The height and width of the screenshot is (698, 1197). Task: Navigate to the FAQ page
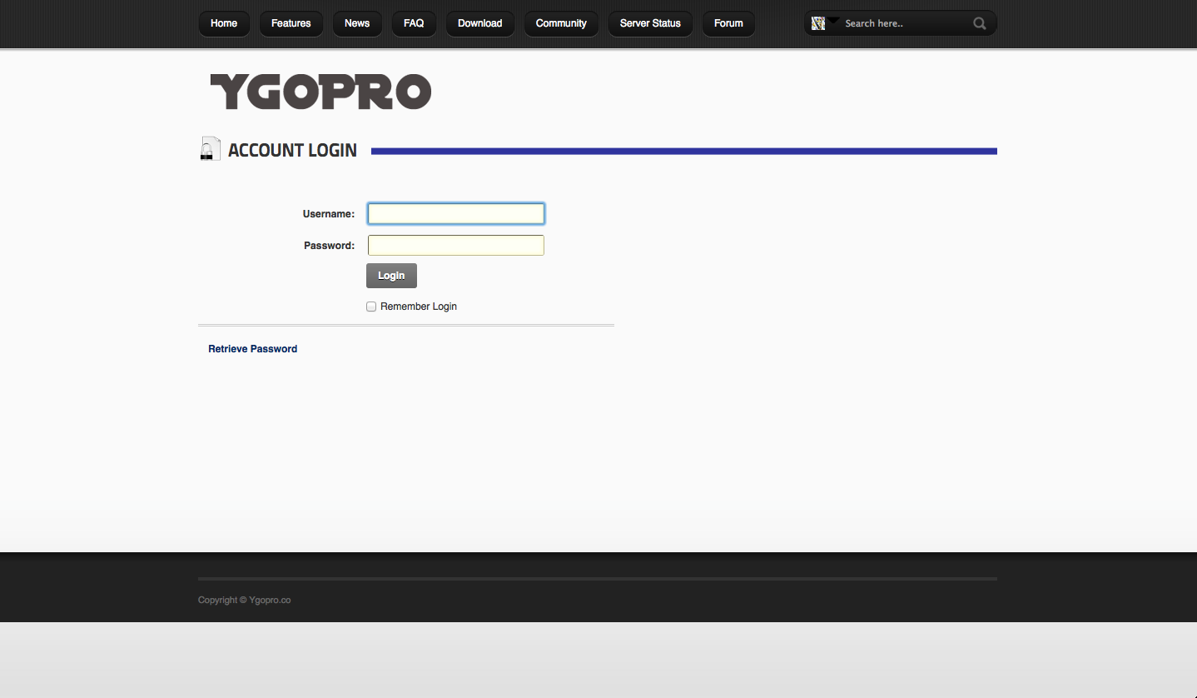tap(414, 23)
